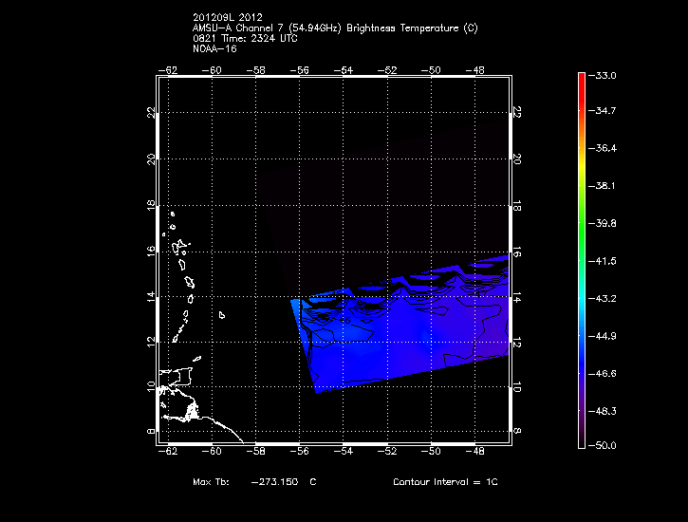Click the '12' latitude label on right axis
This screenshot has width=688, height=522.
pos(517,343)
